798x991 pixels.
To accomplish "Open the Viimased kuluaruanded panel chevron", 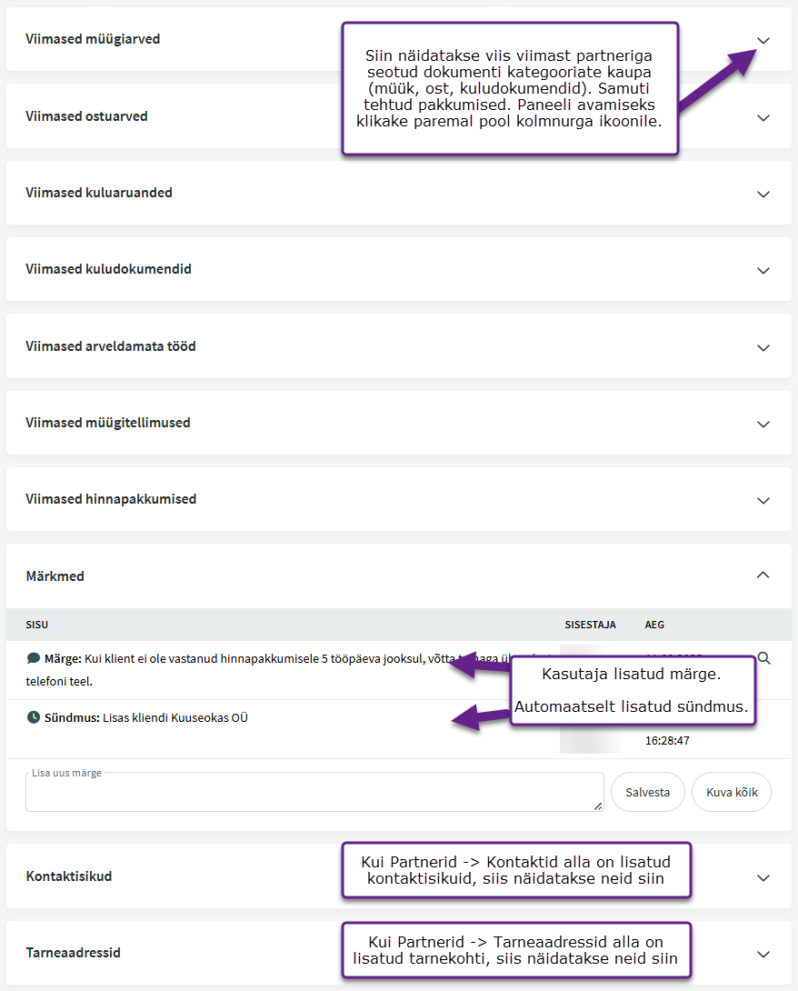I will [763, 194].
